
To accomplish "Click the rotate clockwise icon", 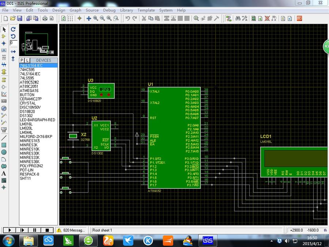I will coord(13,29).
